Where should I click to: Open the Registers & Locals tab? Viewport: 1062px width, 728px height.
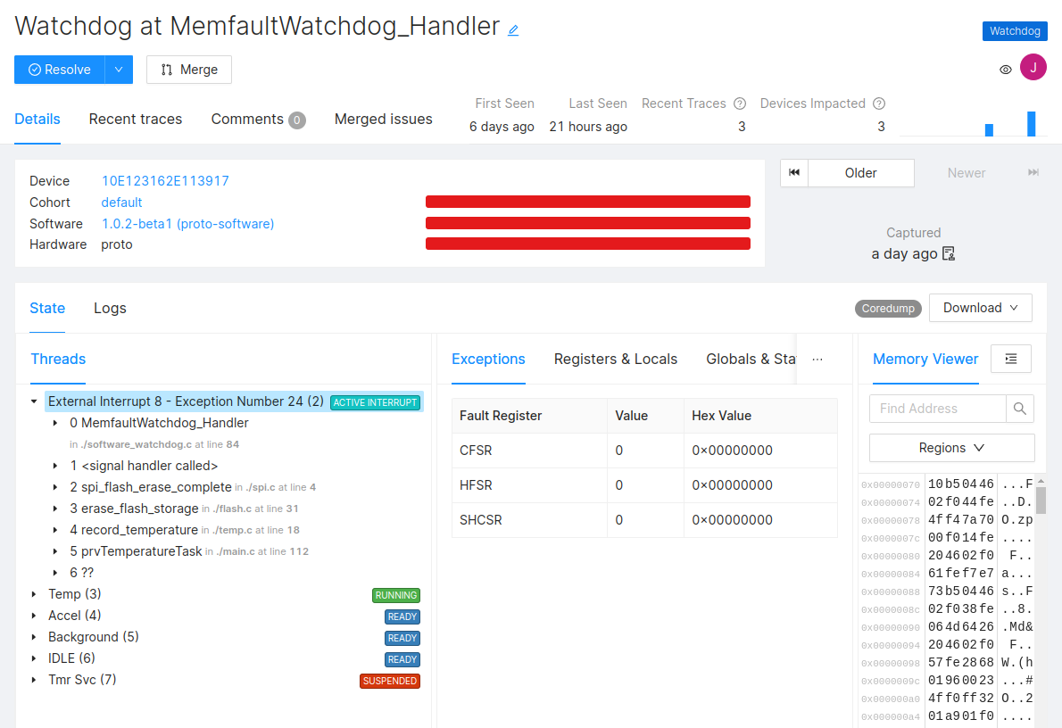pos(615,359)
